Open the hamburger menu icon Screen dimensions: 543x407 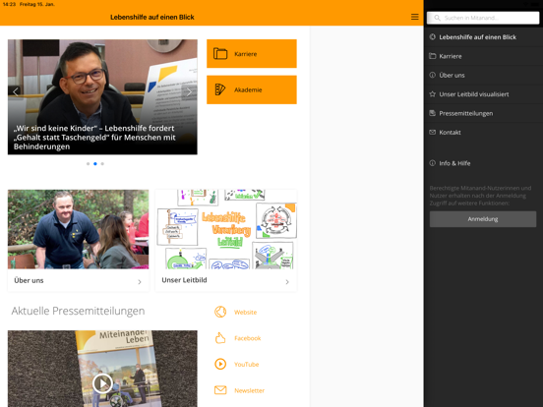coord(414,17)
